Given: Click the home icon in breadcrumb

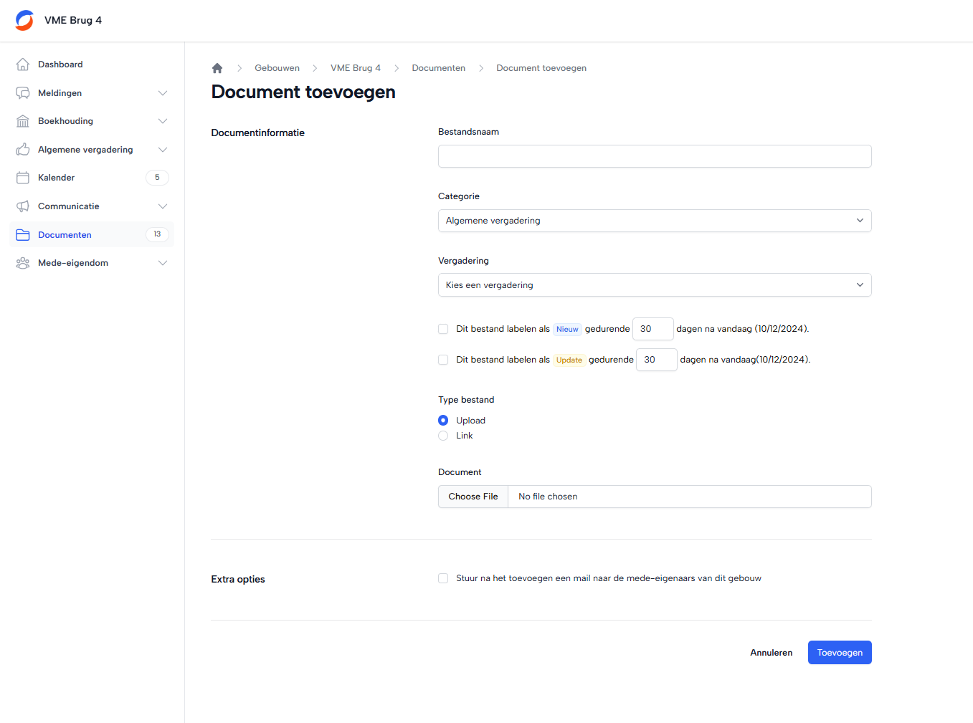Looking at the screenshot, I should (217, 68).
